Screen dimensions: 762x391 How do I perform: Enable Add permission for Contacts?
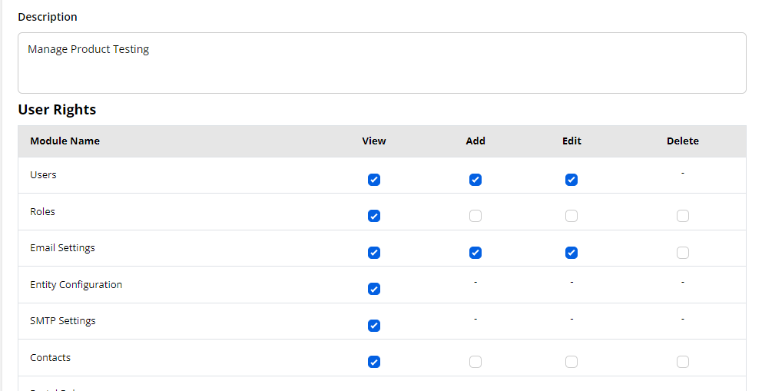tap(475, 362)
